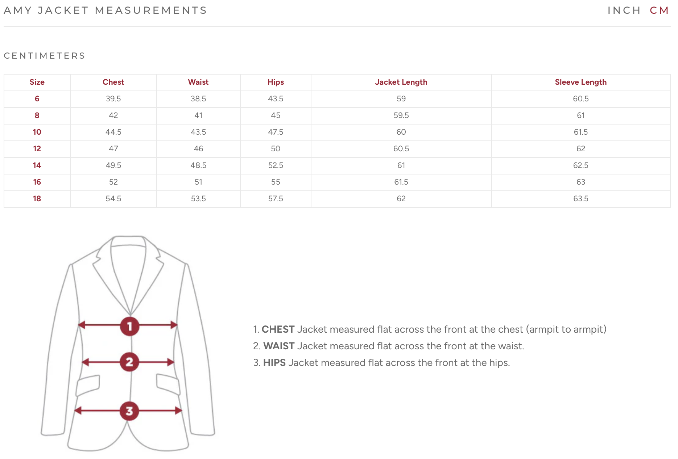Click the chest arrow's left arrowhead
The height and width of the screenshot is (459, 678).
[x=82, y=325]
